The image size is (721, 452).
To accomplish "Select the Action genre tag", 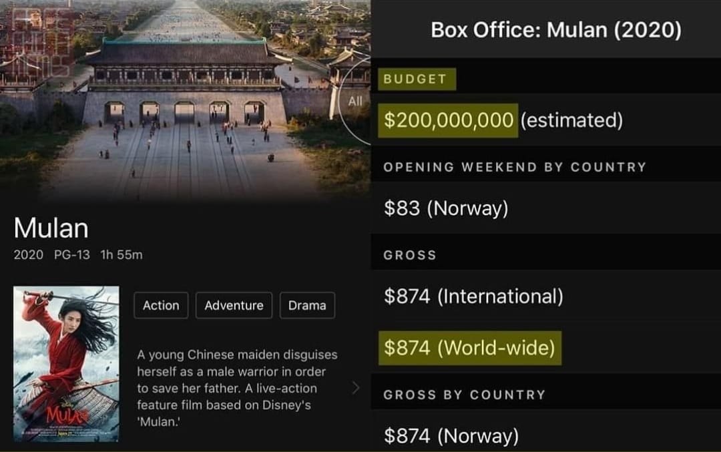I will pos(161,305).
